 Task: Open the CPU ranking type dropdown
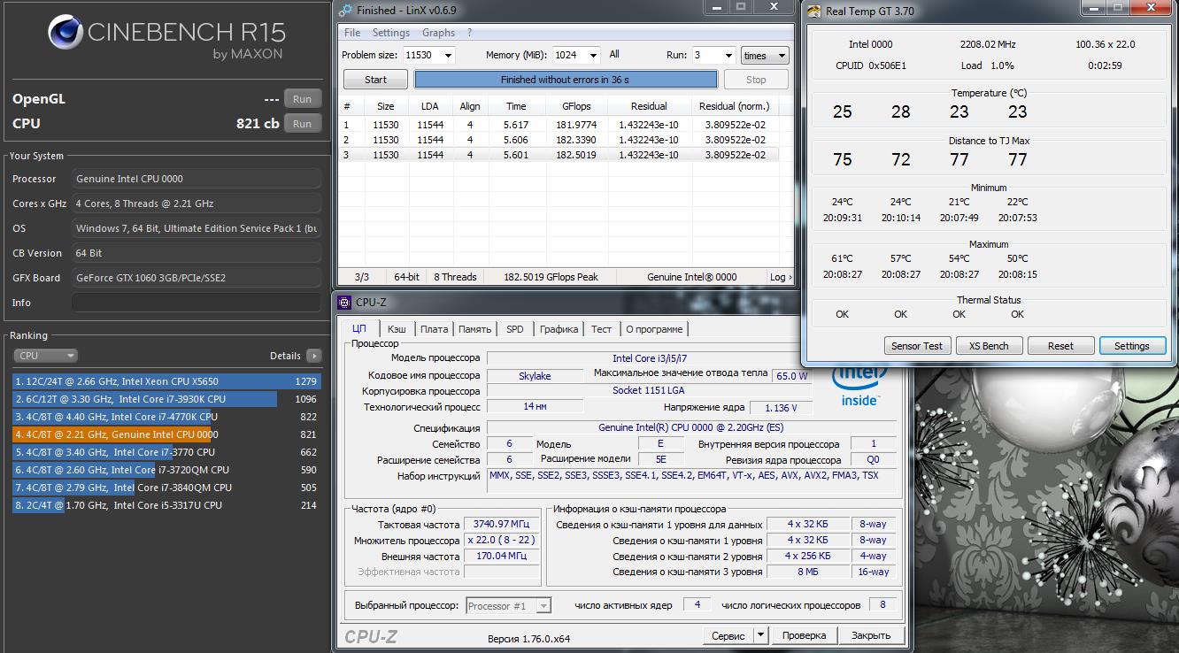(45, 356)
